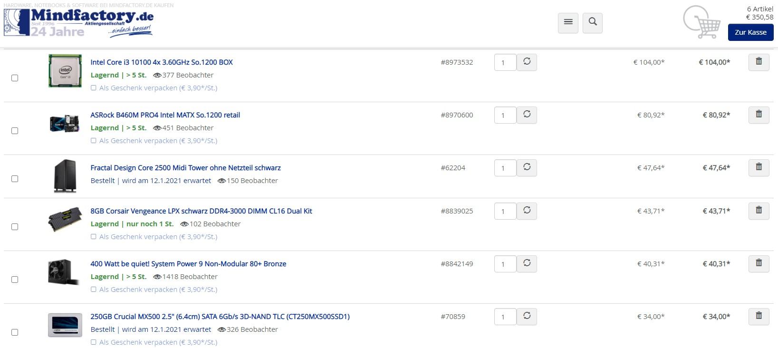Delete Intel Core i3 10100 via trash icon
This screenshot has height=348, width=778.
(759, 62)
